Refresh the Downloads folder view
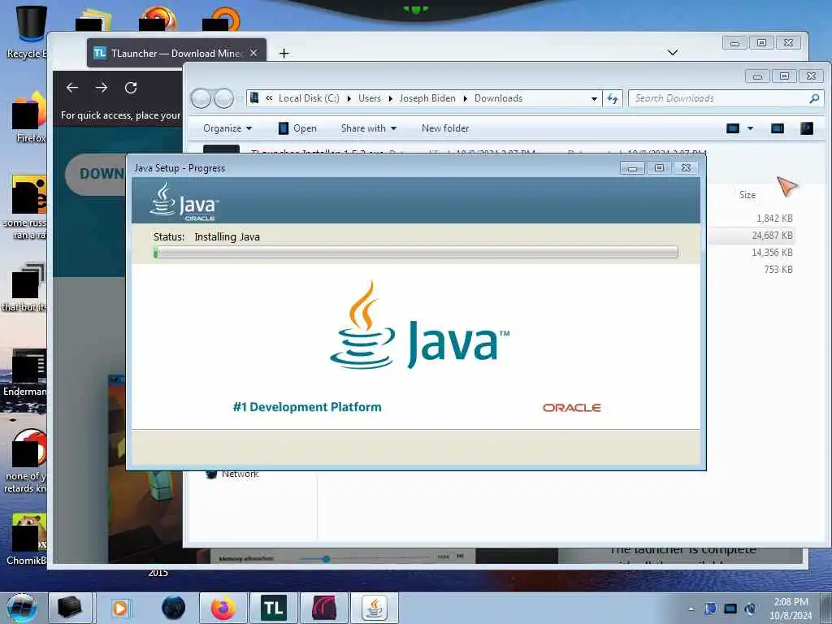The height and width of the screenshot is (624, 832). 613,98
